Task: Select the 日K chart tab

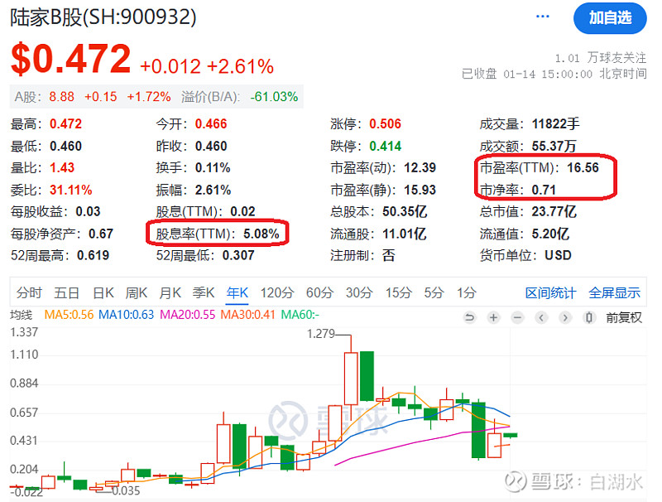Action: (x=103, y=292)
